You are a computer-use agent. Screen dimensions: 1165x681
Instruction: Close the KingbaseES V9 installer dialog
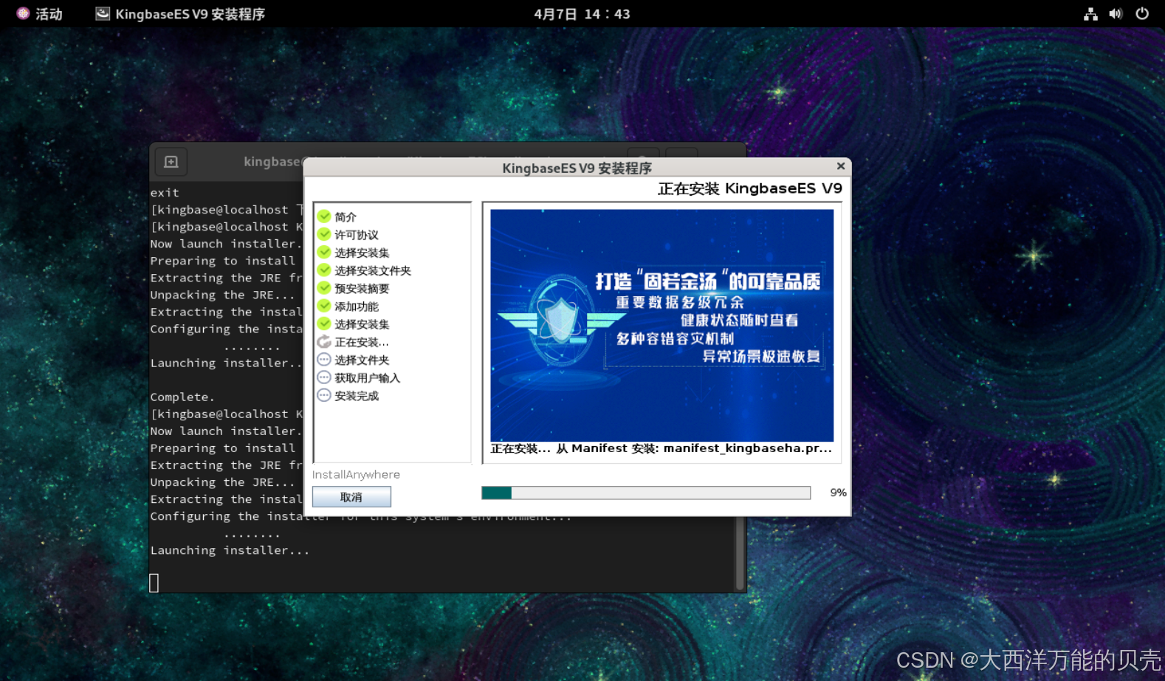tap(841, 166)
